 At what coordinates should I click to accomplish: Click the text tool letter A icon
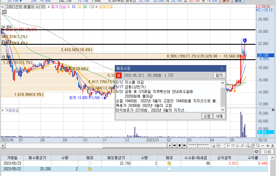coord(273,146)
